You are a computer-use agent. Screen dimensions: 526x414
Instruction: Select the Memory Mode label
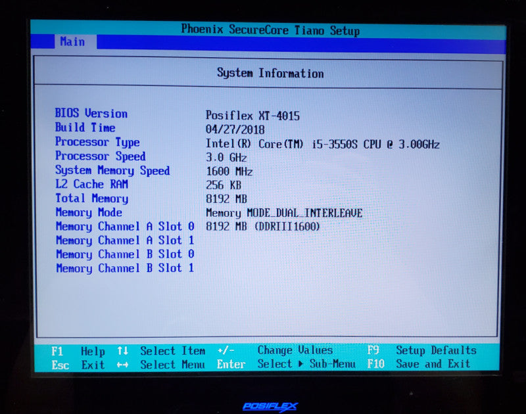click(89, 212)
